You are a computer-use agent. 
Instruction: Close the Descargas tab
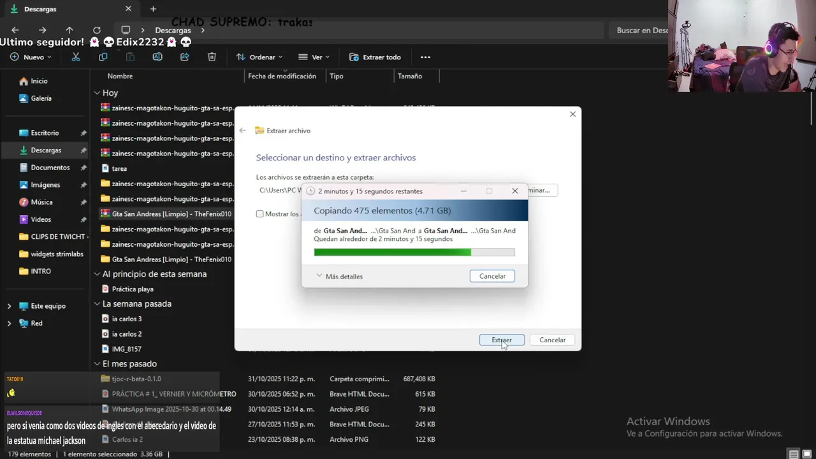point(128,9)
